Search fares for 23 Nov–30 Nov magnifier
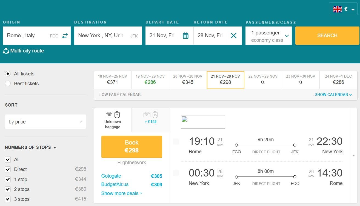 click(300, 82)
